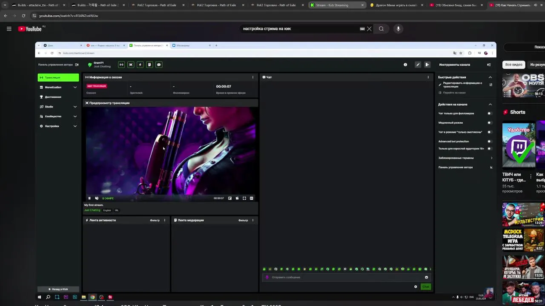Pause the stream preview

[89, 198]
